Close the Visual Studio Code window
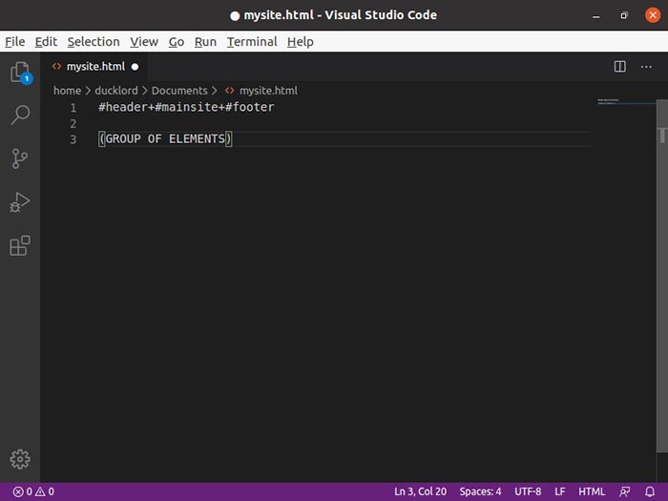The image size is (668, 501). (x=653, y=15)
